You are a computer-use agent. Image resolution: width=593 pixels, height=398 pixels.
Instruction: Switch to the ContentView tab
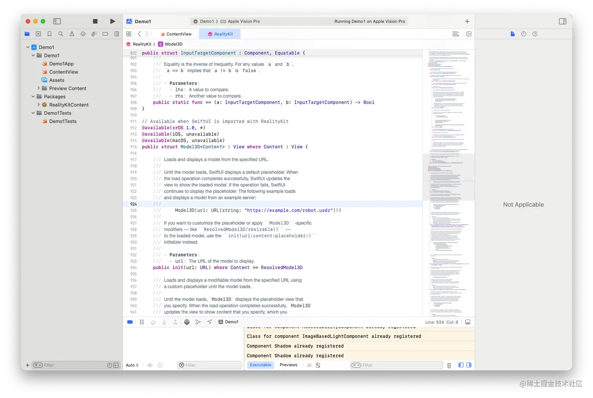tap(176, 34)
